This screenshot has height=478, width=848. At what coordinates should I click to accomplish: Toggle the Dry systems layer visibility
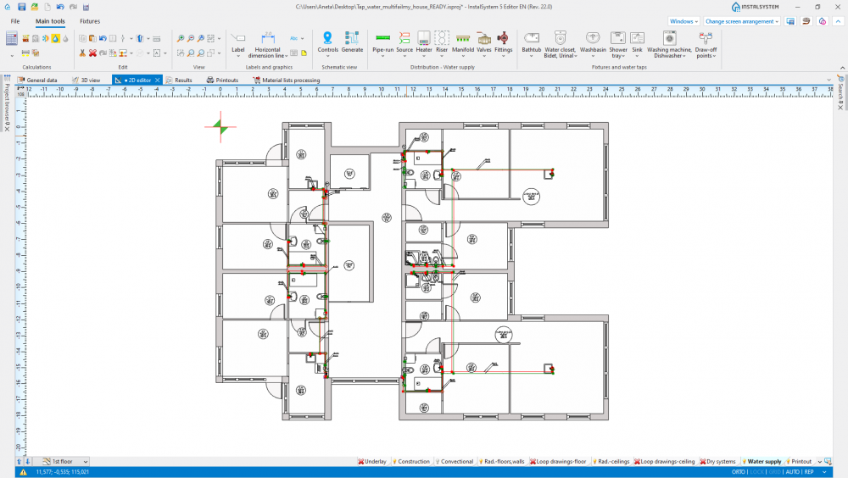(x=717, y=462)
